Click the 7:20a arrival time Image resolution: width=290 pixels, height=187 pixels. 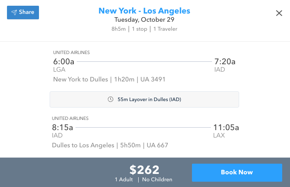coord(225,62)
